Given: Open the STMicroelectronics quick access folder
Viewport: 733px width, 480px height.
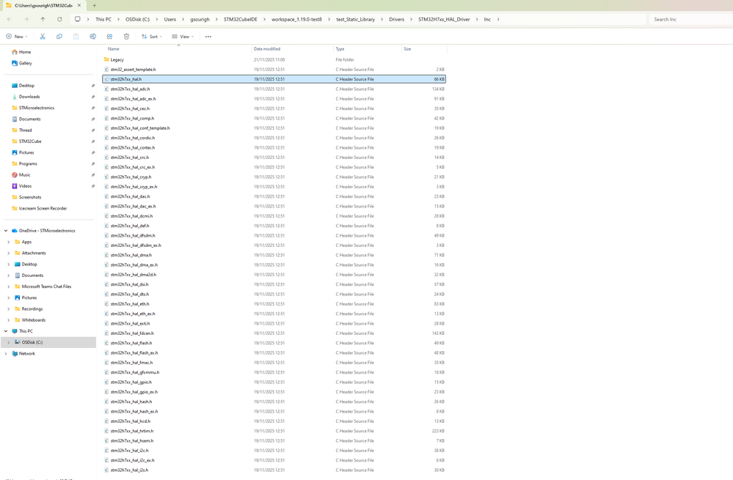Looking at the screenshot, I should [x=33, y=108].
